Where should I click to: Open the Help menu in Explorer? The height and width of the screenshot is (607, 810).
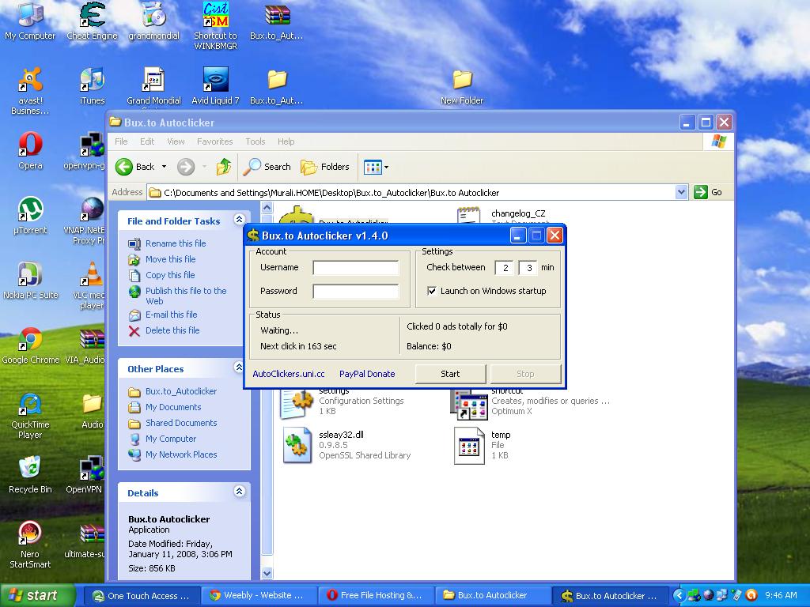point(286,141)
